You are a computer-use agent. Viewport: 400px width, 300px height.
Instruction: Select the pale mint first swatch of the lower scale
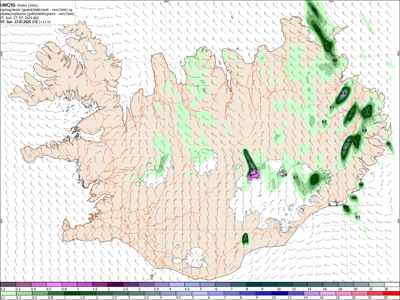(x=8, y=293)
